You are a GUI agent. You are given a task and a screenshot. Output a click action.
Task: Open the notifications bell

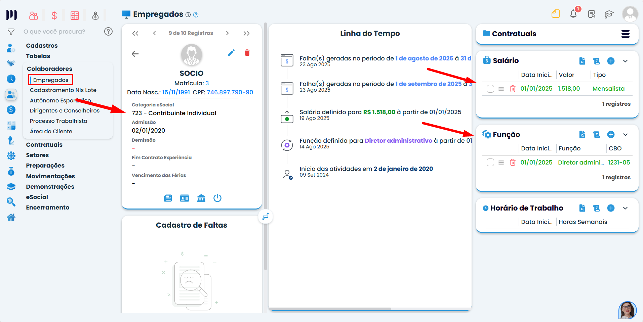point(573,14)
